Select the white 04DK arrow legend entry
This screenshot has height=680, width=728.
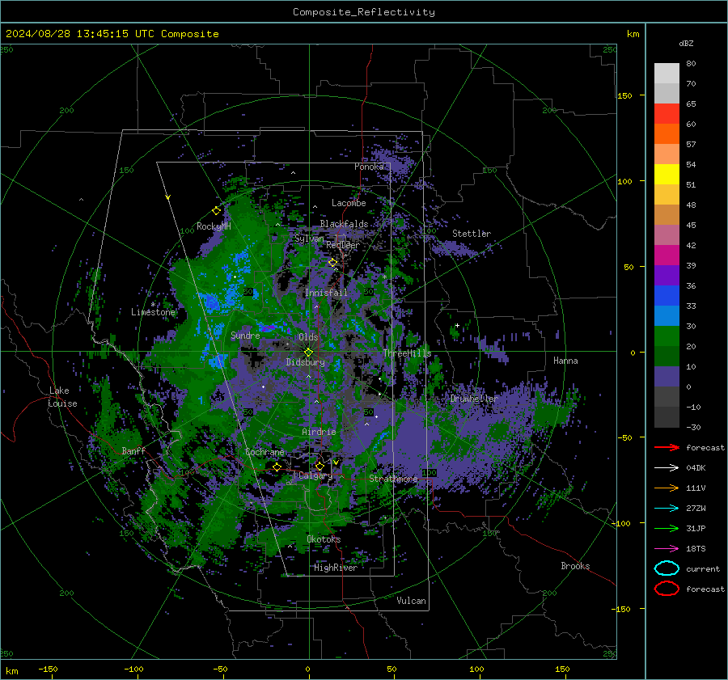(x=667, y=468)
